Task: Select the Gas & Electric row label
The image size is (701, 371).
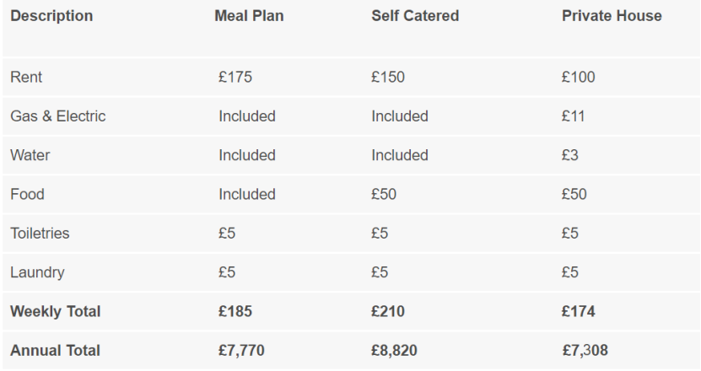Action: coord(58,116)
